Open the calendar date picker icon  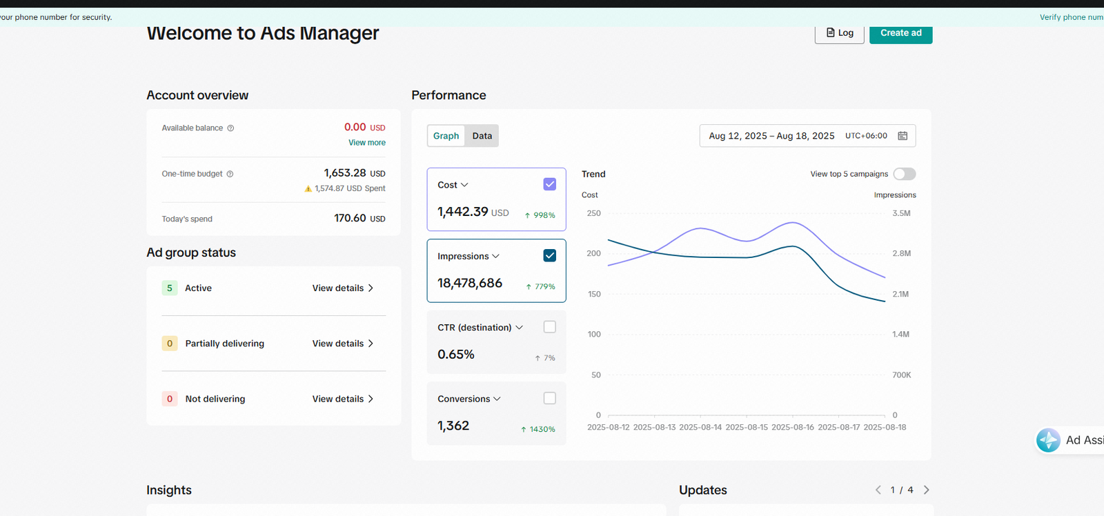point(902,136)
